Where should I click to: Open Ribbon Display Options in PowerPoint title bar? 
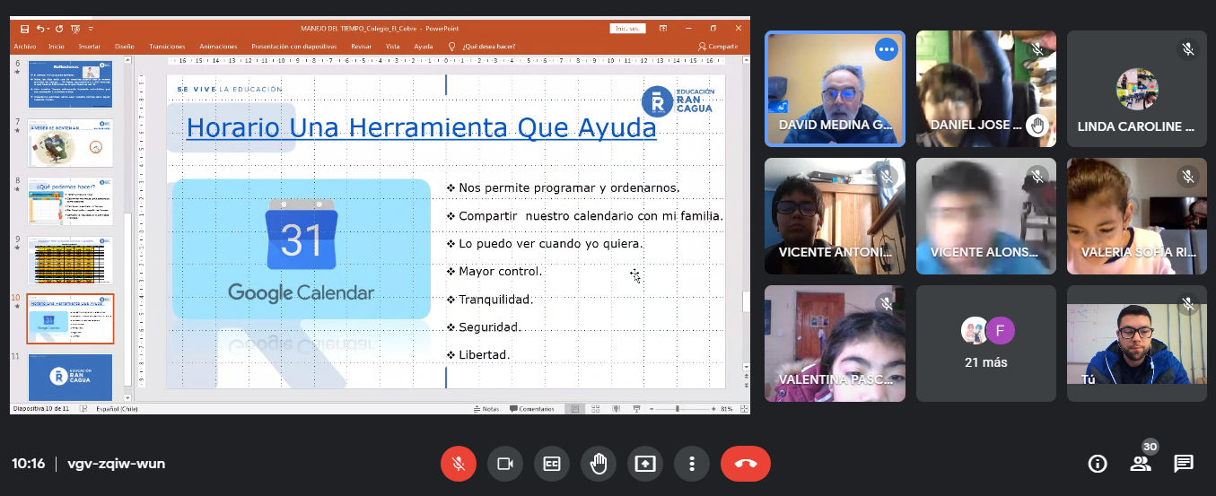coord(665,29)
